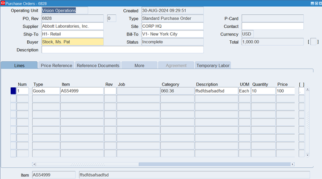Click the Supplier field showing Abbott Laboratories
Screen dimensions: 322x179
tap(72, 26)
